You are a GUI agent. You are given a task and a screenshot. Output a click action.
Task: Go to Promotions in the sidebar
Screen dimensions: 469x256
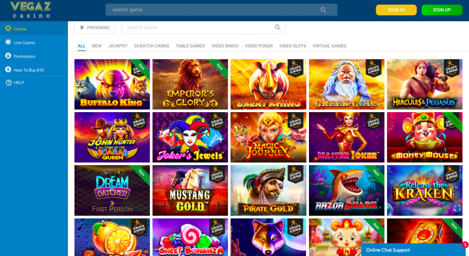34,56
